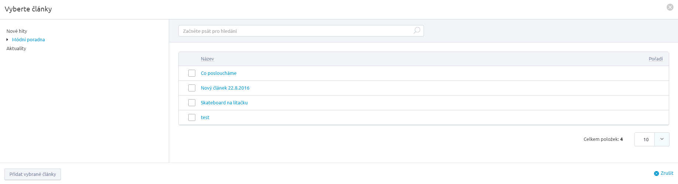Click the Skateboard na lítačku link
This screenshot has width=678, height=184.
click(224, 103)
